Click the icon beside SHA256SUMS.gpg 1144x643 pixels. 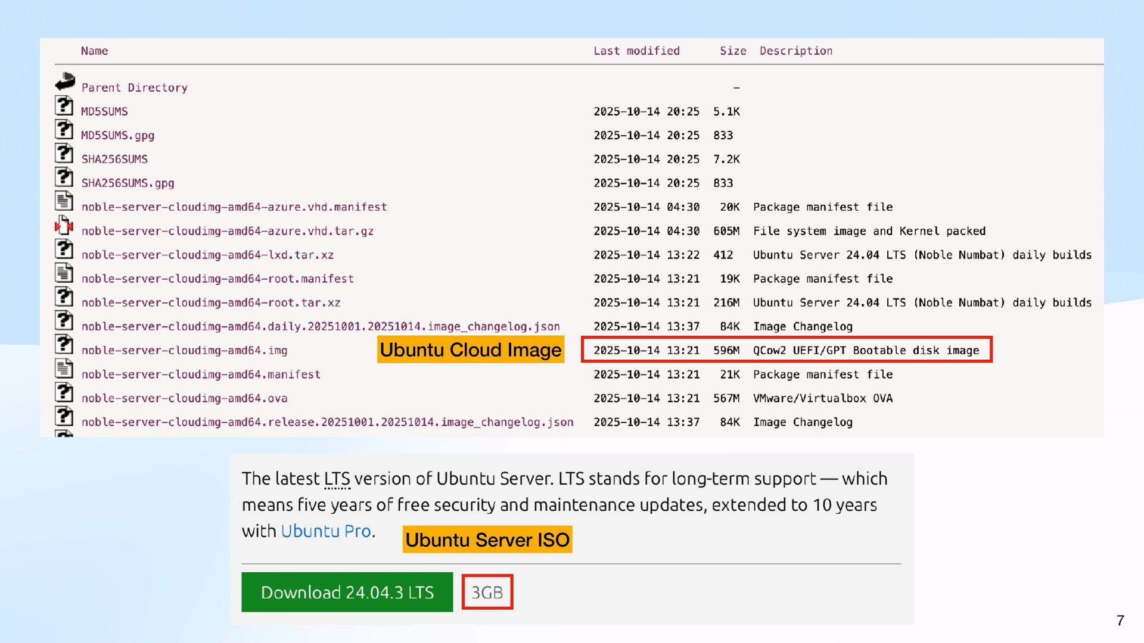[x=64, y=177]
